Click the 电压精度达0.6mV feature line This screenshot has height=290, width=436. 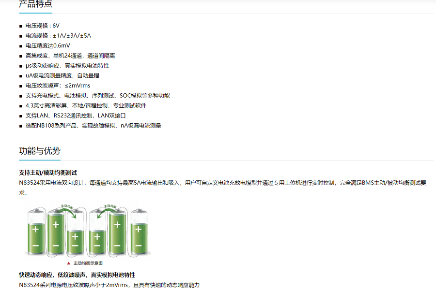pyautogui.click(x=48, y=45)
